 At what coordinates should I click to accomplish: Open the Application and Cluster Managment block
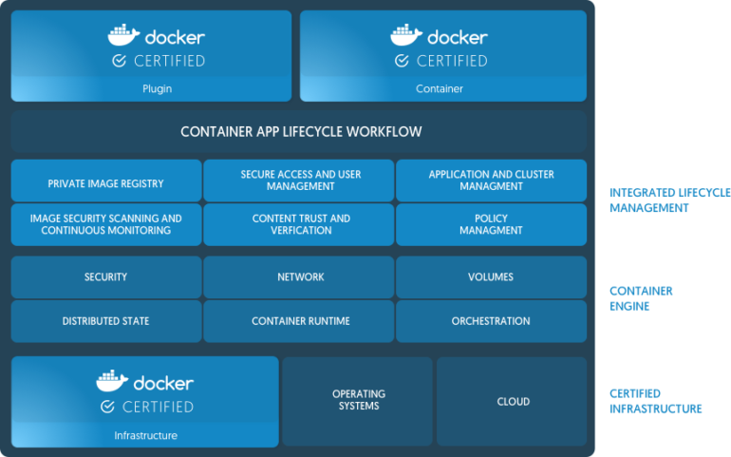(x=491, y=181)
